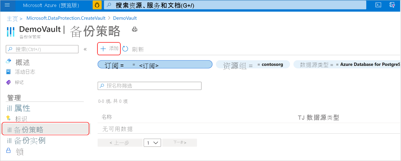
Task: Click the Properties bars icon
Action: coord(10,108)
